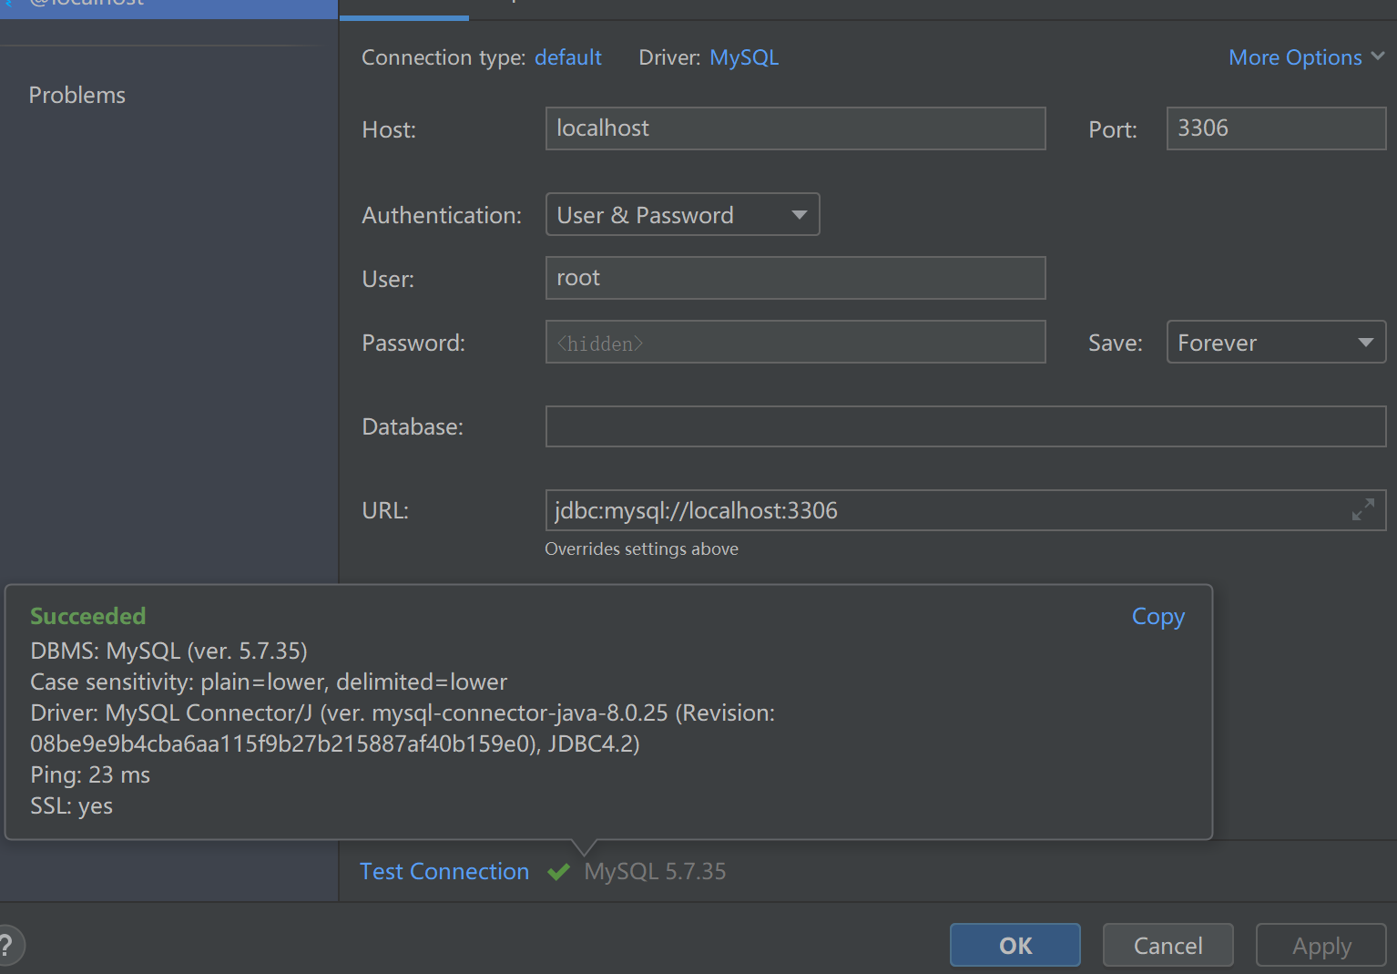
Task: Click the default connection type link
Action: (x=567, y=57)
